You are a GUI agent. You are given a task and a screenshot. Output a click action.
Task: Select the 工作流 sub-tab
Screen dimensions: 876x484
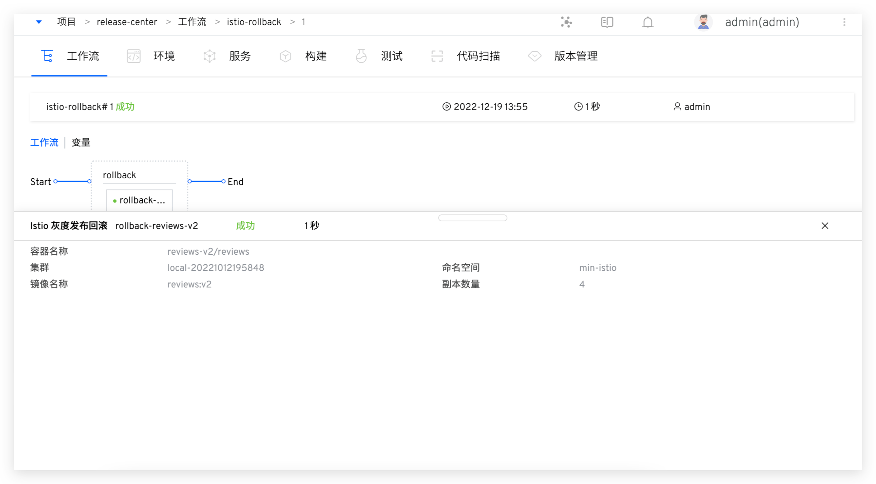pos(44,143)
